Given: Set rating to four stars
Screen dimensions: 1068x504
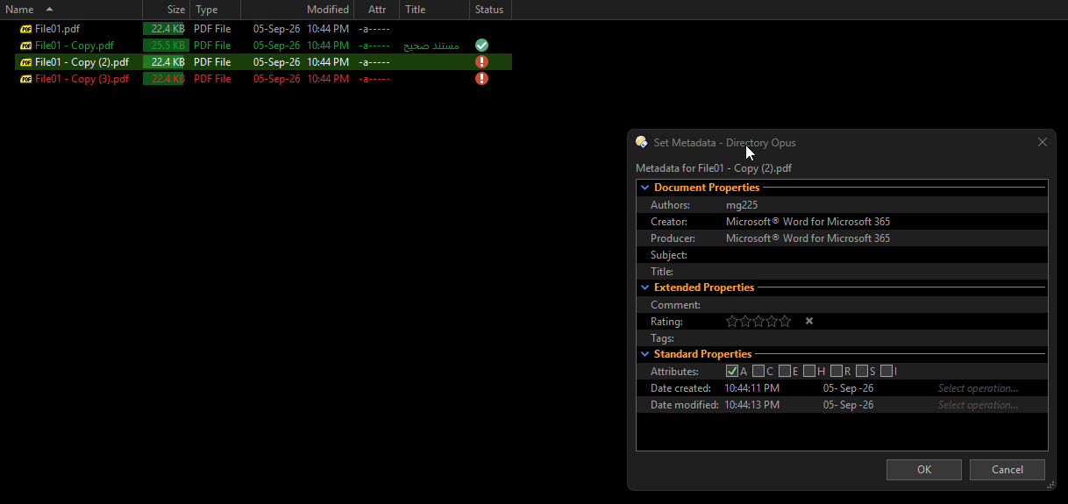Looking at the screenshot, I should [772, 321].
